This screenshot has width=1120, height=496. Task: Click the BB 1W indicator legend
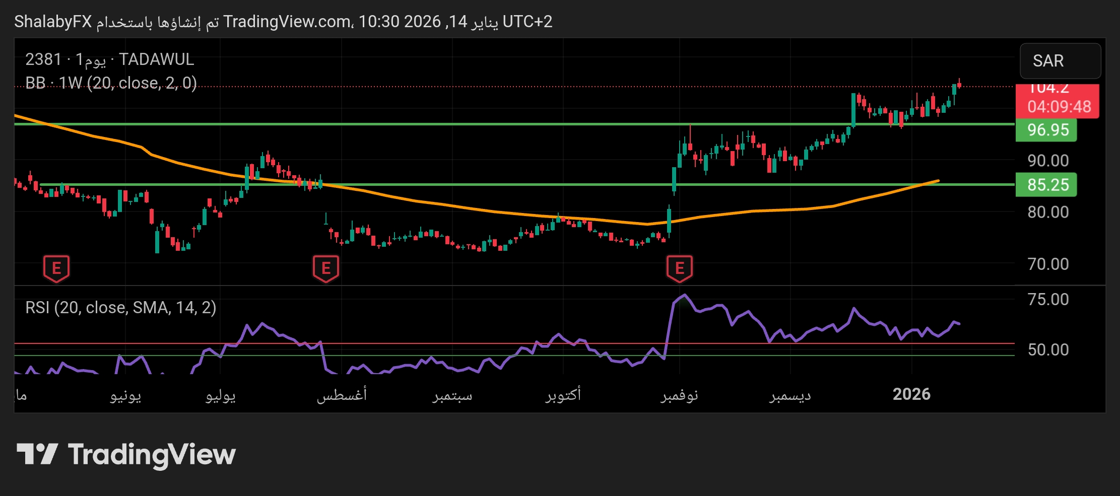coord(111,83)
